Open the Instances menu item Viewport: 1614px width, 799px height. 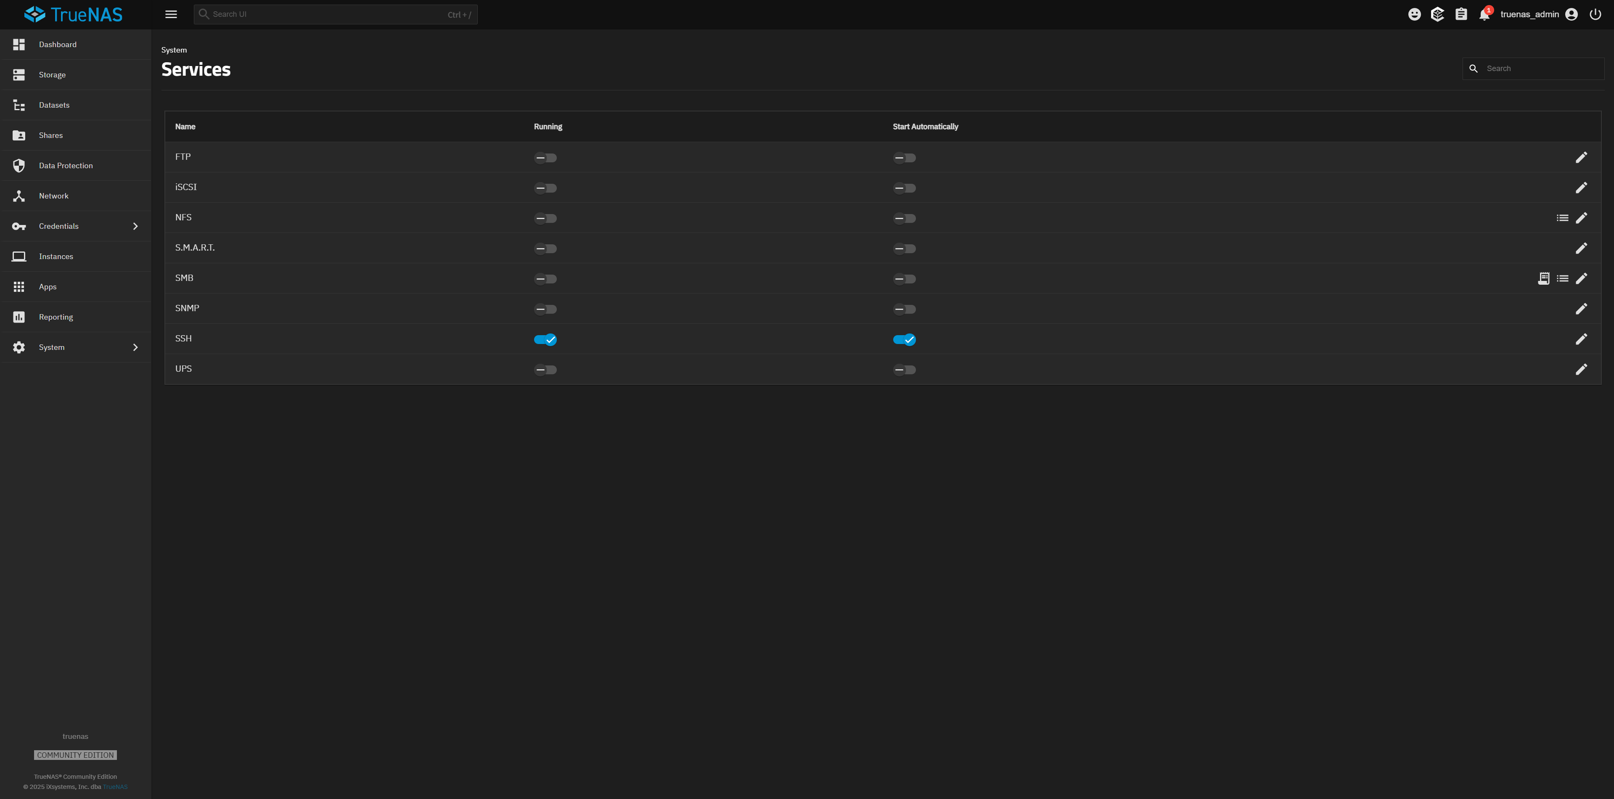pos(75,256)
